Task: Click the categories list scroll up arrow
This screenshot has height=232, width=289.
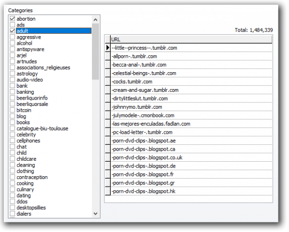Action: pyautogui.click(x=95, y=20)
